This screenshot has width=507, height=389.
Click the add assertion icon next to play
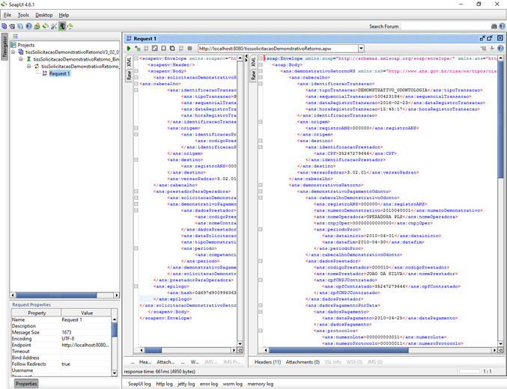pos(138,49)
